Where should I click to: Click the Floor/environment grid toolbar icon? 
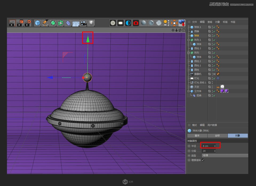(76, 23)
